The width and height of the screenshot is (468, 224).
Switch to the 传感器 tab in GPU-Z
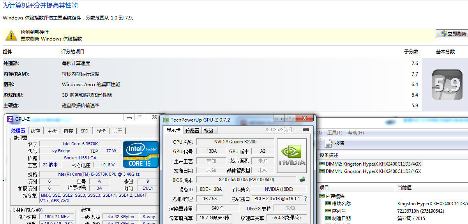click(x=192, y=131)
